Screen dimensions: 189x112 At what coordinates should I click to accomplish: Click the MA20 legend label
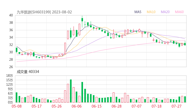click(x=165, y=12)
